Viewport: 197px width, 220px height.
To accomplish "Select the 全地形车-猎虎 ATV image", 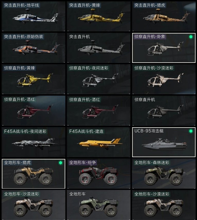I will click(33, 175).
